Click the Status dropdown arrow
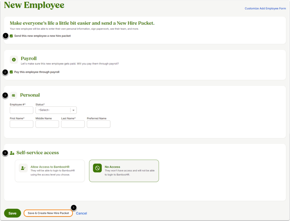Viewport: 290px width, 221px height. [73, 110]
